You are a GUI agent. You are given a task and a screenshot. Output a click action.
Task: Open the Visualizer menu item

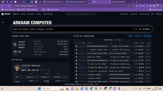(x=31, y=14)
